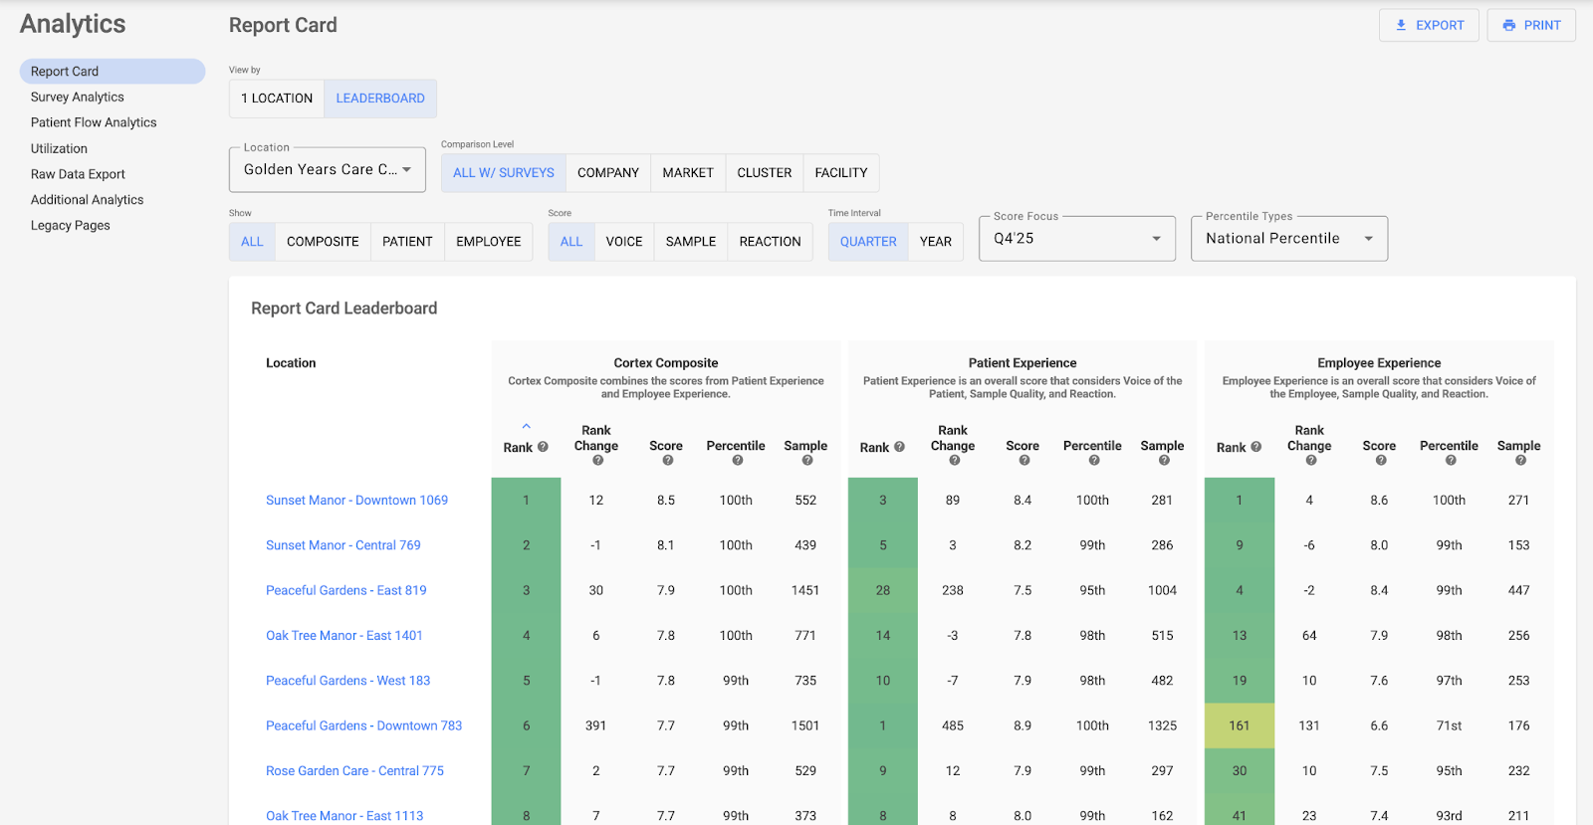This screenshot has height=825, width=1593.
Task: Open Sunset Manor - Downtown 1069 link
Action: (356, 501)
